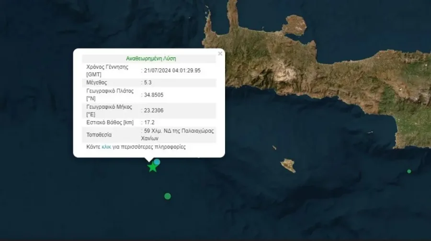Click Gavdos island south of Crete
Viewport: 431px width, 241px height.
288,166
